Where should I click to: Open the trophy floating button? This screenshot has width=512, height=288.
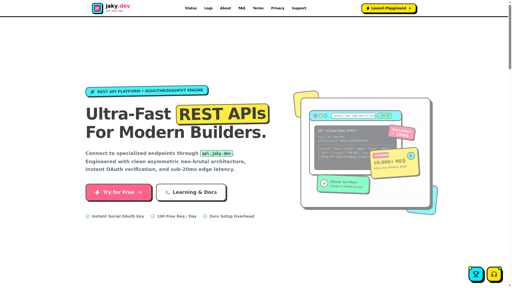[x=476, y=274]
